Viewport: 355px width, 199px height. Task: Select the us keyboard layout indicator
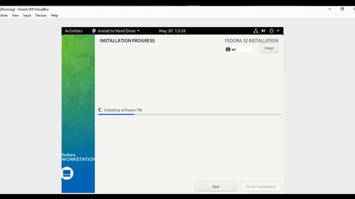click(240, 49)
